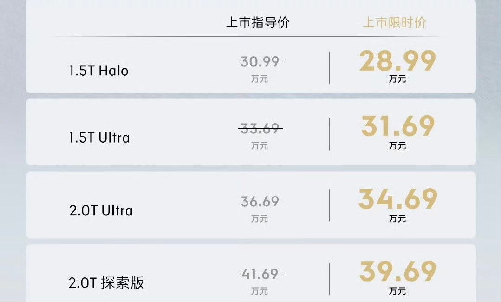The height and width of the screenshot is (302, 501).
Task: Click gray 万元 under the 36.69 price
Action: pyautogui.click(x=260, y=219)
